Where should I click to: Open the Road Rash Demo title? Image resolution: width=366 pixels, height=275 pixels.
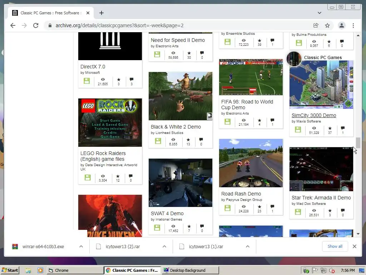[x=241, y=194]
